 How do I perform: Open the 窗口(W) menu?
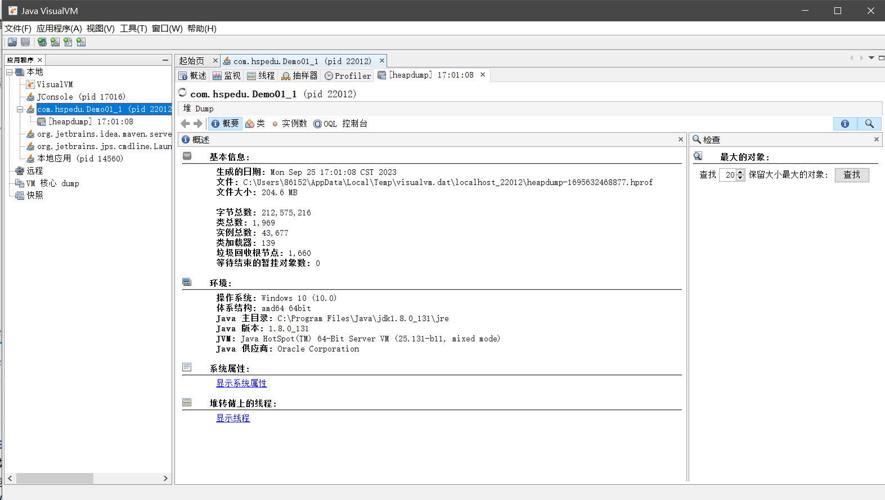tap(167, 28)
